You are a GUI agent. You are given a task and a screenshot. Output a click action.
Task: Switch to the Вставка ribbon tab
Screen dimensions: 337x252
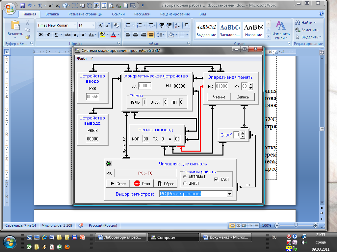pos(52,14)
